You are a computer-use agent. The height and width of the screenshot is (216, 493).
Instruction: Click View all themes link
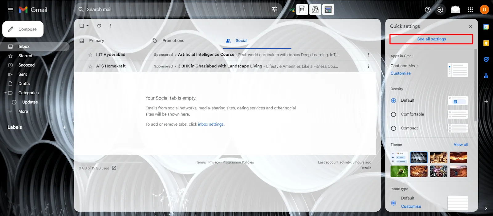pyautogui.click(x=461, y=145)
